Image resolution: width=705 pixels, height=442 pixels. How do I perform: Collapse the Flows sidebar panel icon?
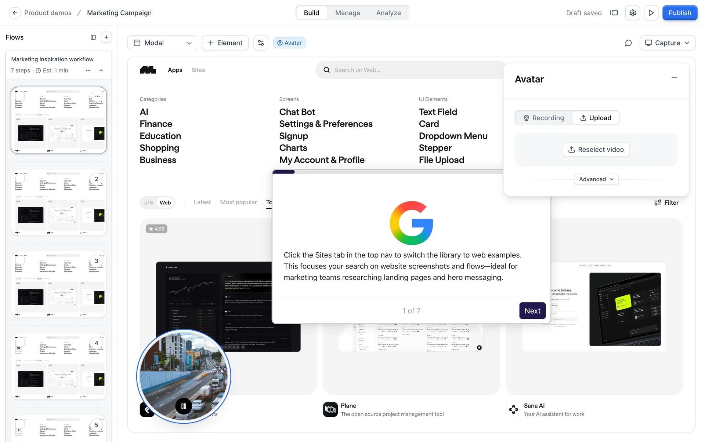point(93,37)
